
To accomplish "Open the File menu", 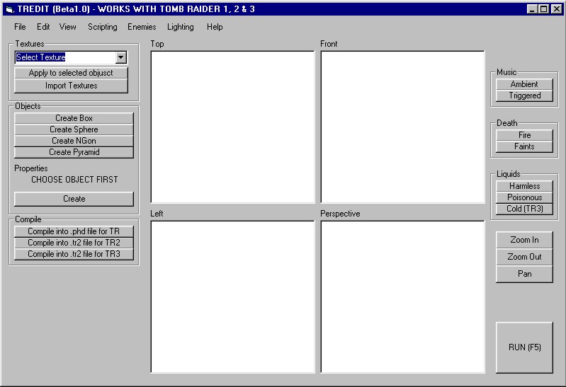I will pos(20,27).
